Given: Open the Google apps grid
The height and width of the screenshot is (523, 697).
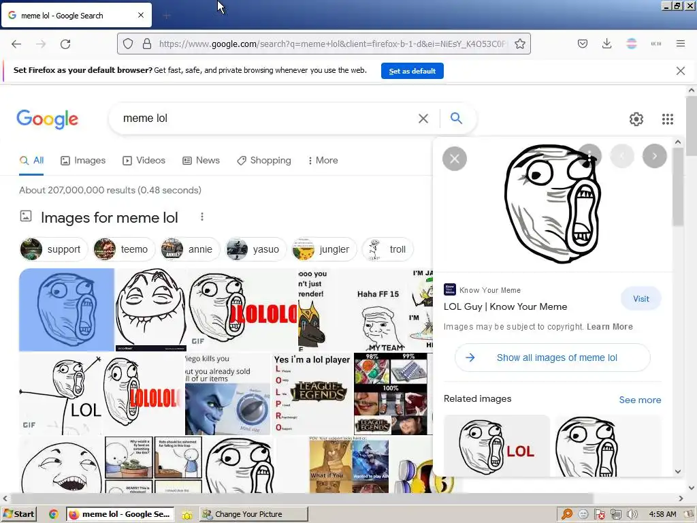Looking at the screenshot, I should (x=667, y=118).
